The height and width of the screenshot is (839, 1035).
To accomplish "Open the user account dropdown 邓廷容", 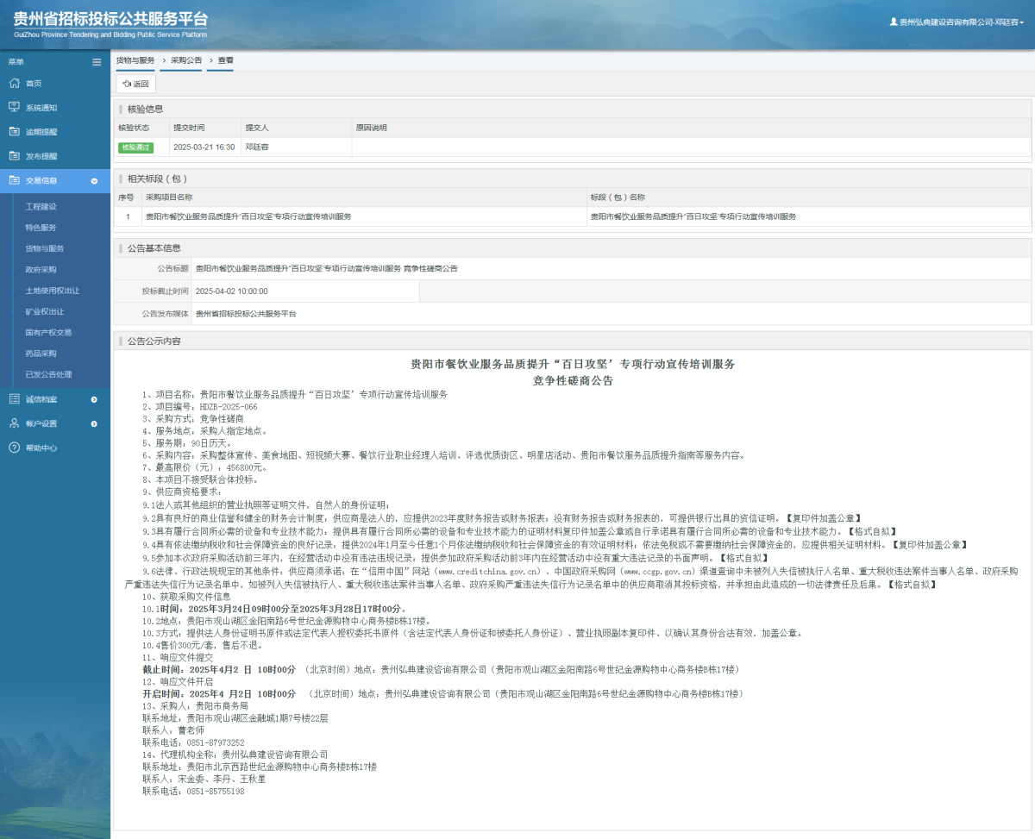I will point(957,22).
